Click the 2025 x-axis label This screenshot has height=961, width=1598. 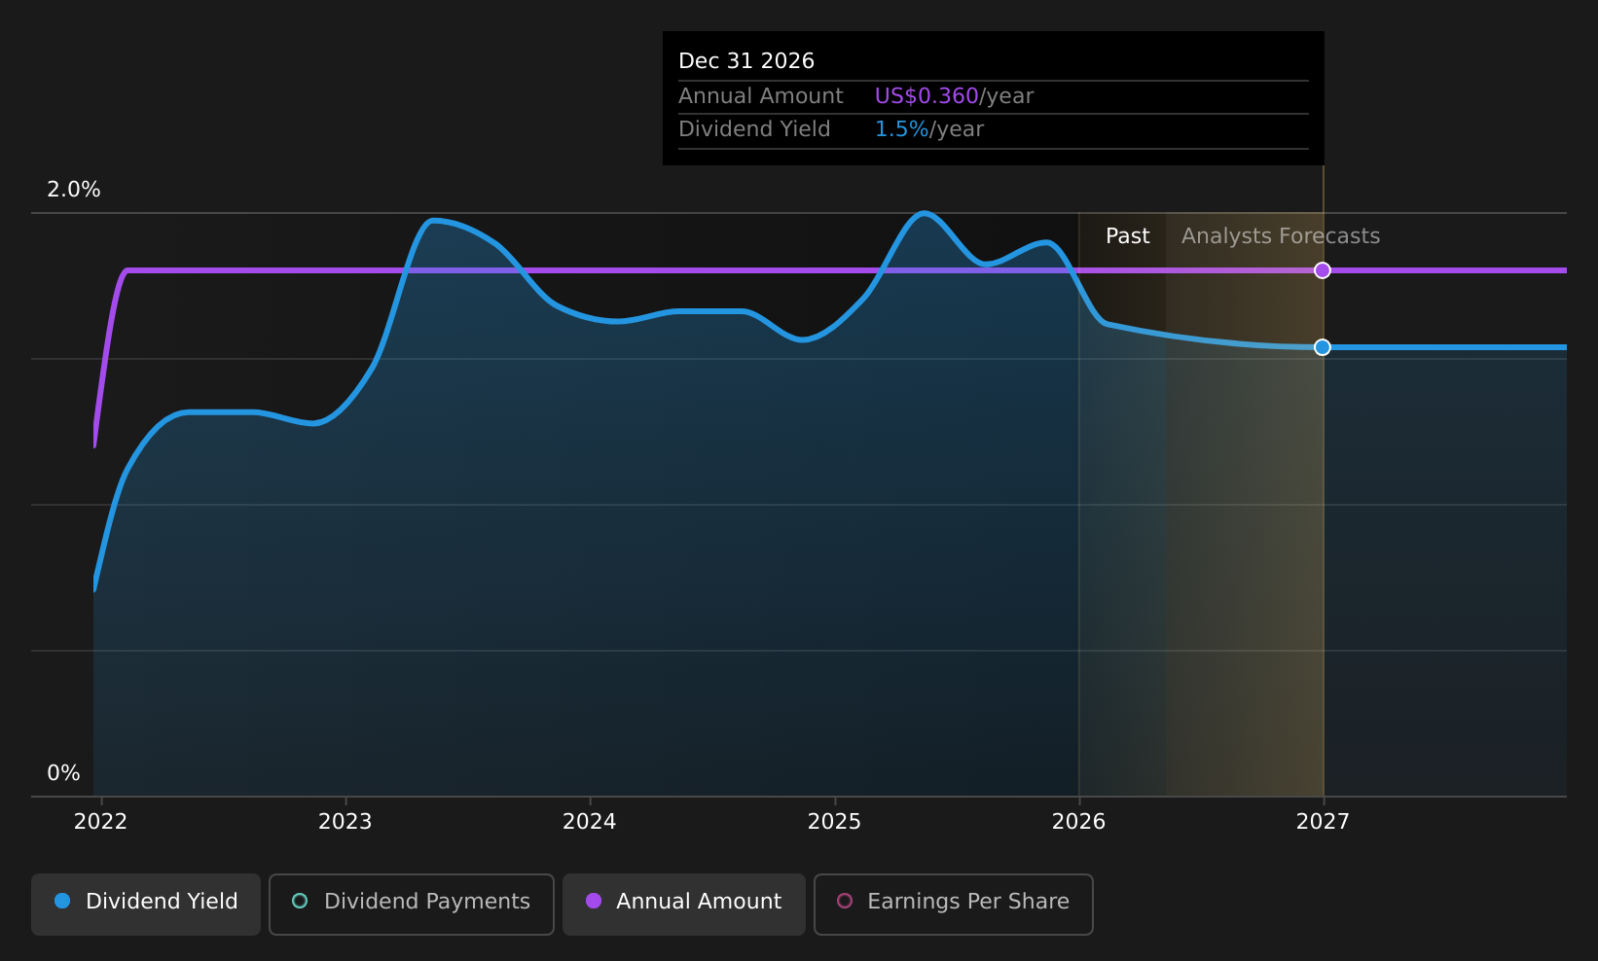click(835, 822)
